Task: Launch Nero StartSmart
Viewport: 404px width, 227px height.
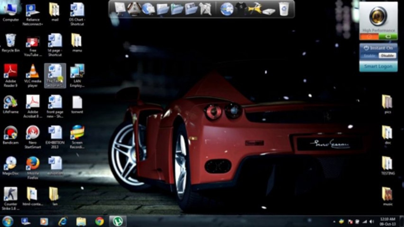Action: pyautogui.click(x=33, y=137)
